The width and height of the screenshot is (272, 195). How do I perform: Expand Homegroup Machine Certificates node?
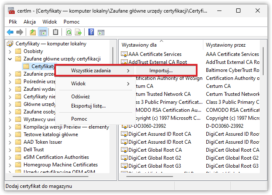pos(10,165)
